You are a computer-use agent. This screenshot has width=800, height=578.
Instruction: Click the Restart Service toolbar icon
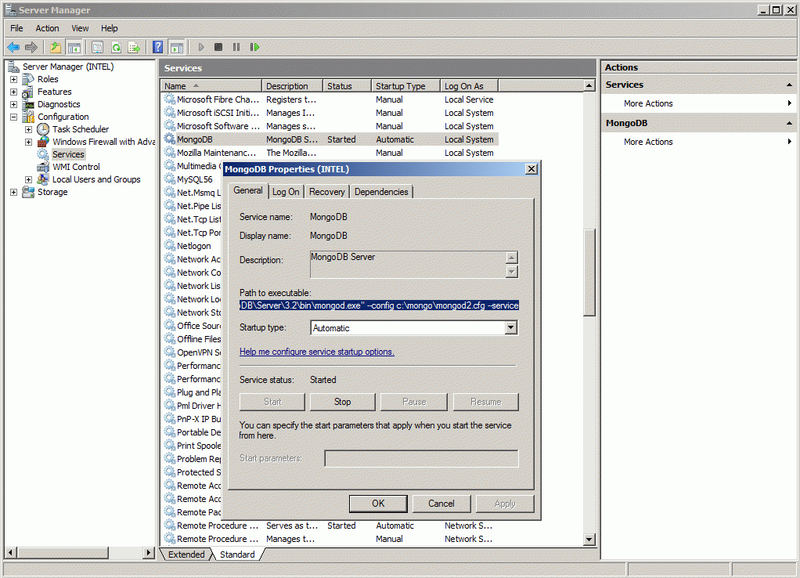254,47
